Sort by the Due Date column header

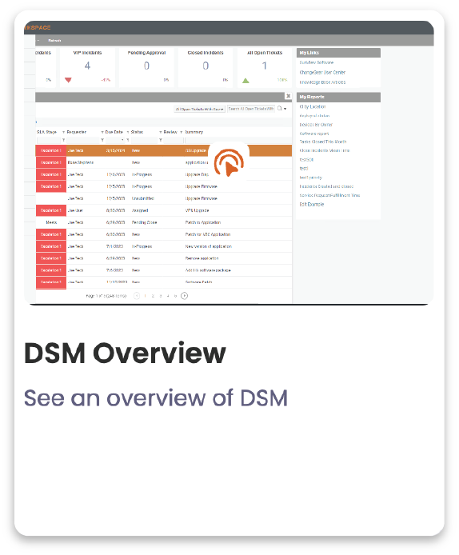point(114,132)
